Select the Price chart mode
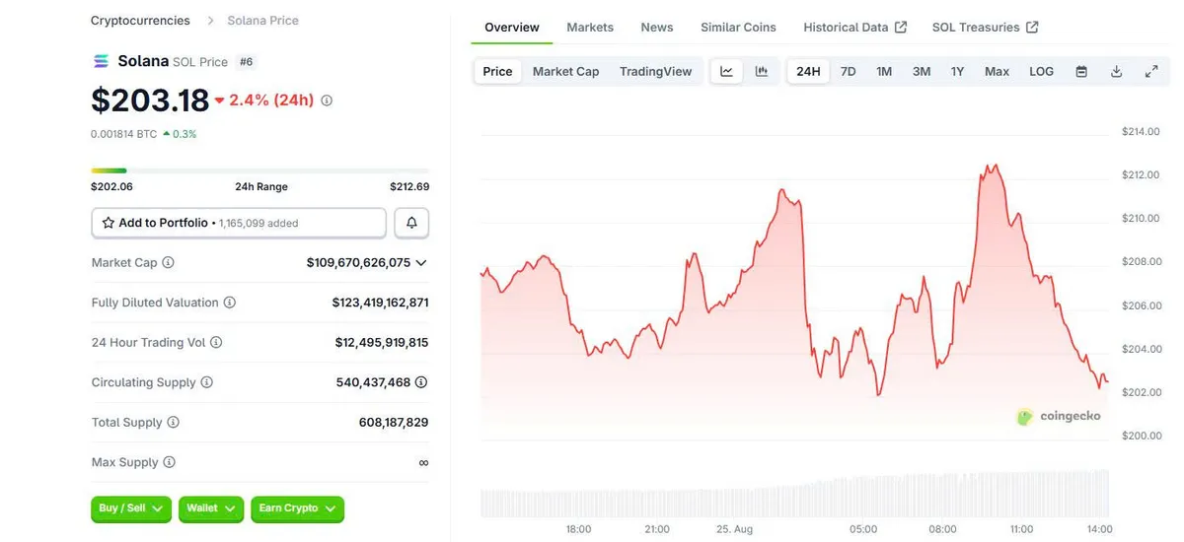 click(x=497, y=71)
